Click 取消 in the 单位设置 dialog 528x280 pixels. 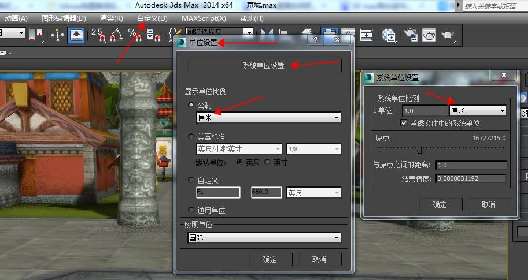coord(320,259)
